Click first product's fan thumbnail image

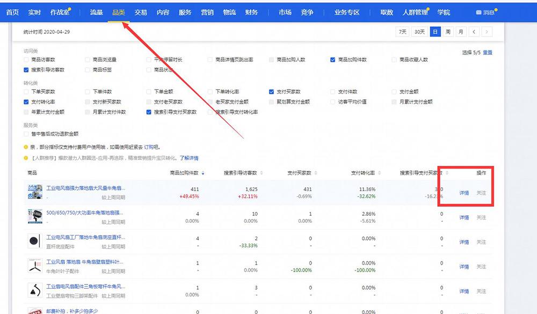click(35, 192)
